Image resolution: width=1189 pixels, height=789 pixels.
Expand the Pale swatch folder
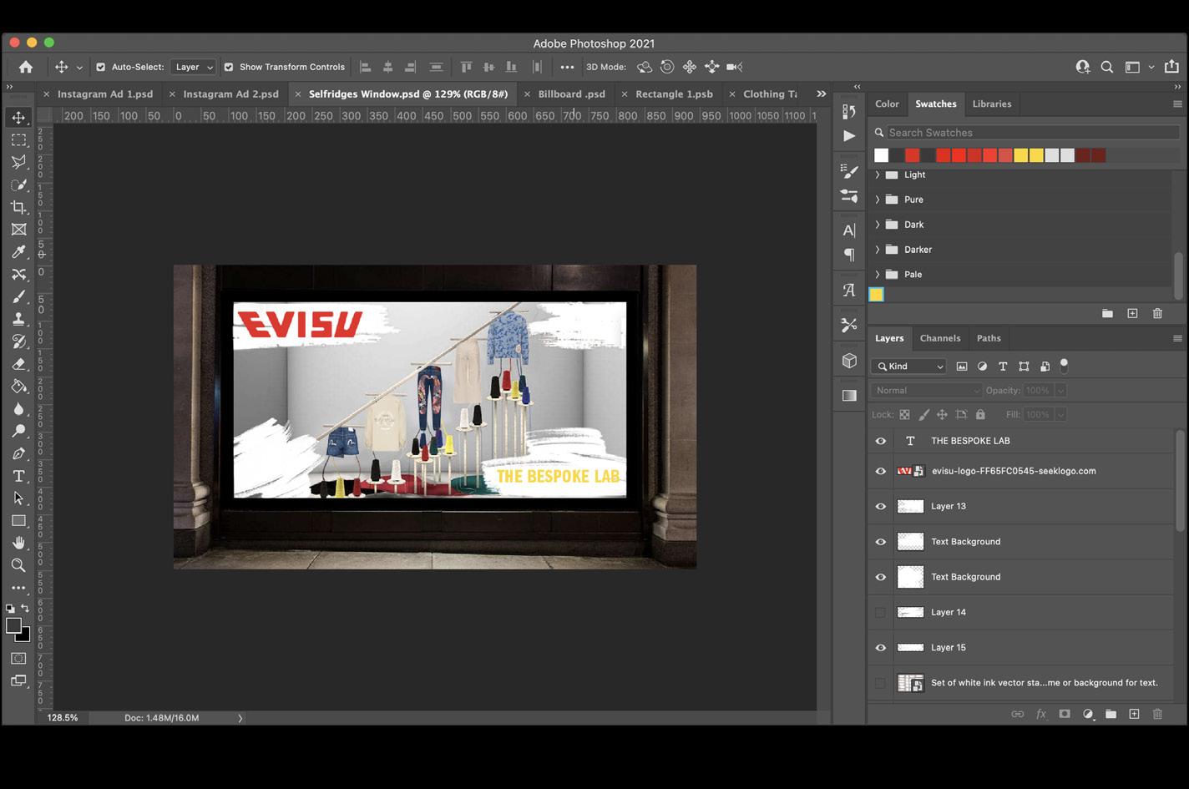pyautogui.click(x=878, y=275)
